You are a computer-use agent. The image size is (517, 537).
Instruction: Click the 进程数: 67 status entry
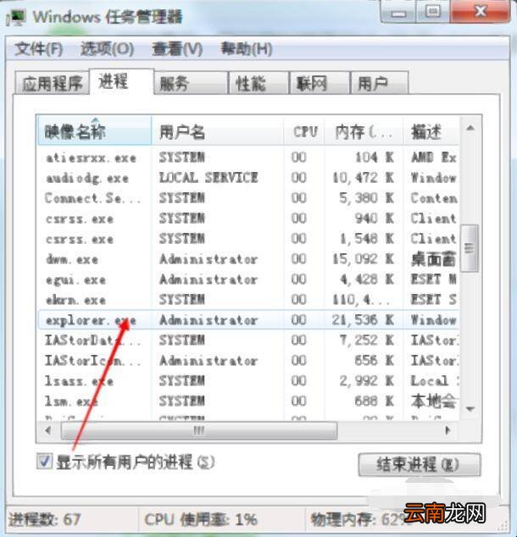(x=45, y=519)
